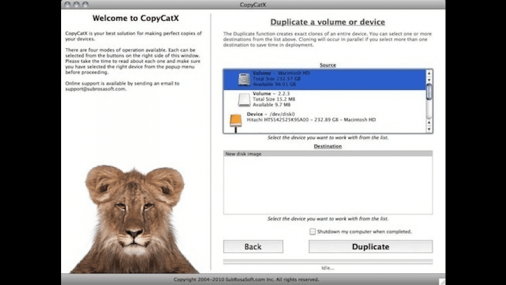Enable Shutdown my computer when completed

(x=312, y=231)
